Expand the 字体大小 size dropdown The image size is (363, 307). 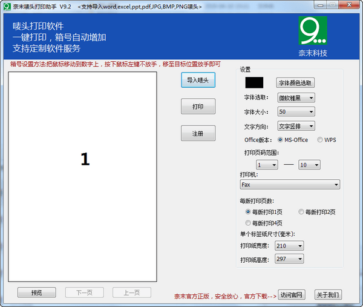(x=296, y=112)
